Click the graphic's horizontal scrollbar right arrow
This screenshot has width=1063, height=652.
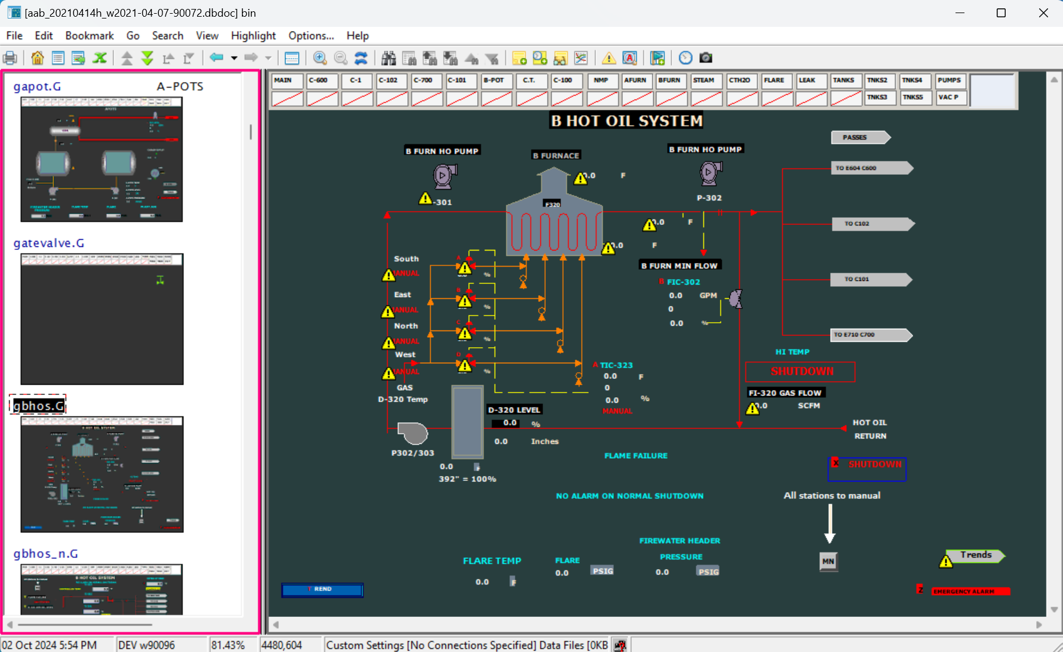1039,625
